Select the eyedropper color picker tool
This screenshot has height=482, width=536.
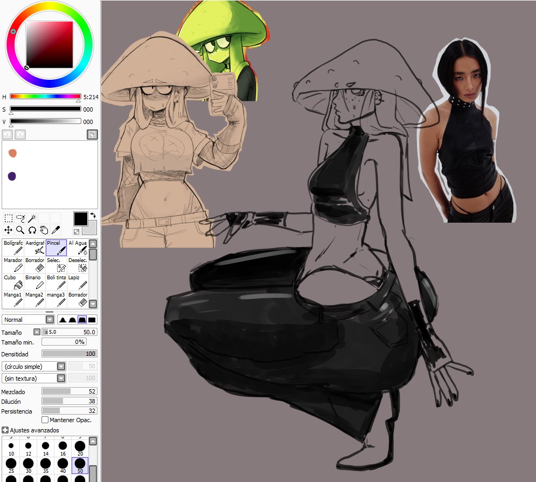[x=55, y=230]
